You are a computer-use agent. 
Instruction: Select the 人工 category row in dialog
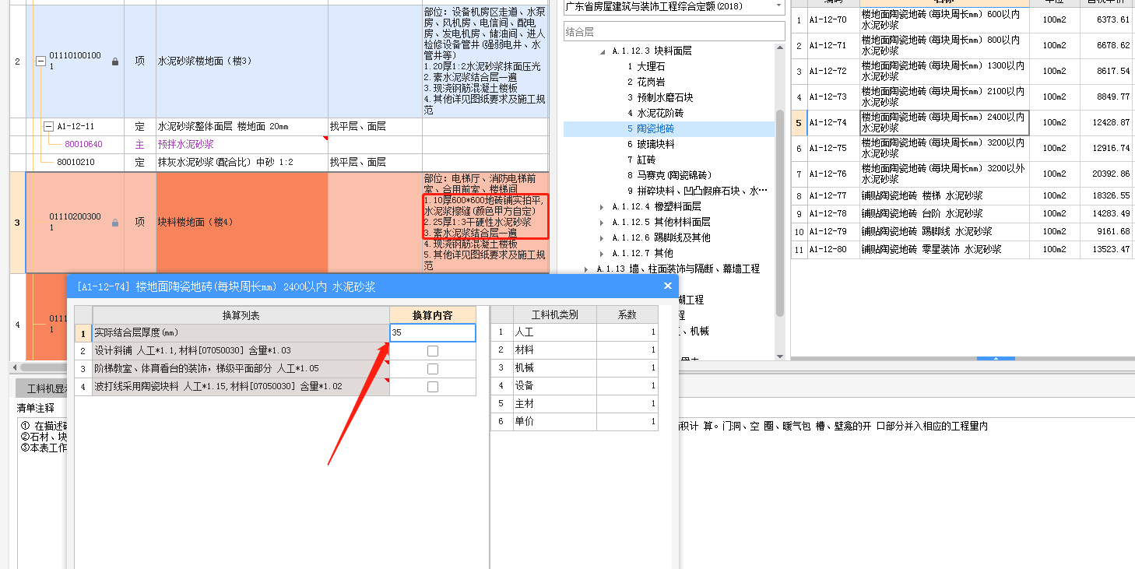pos(575,332)
